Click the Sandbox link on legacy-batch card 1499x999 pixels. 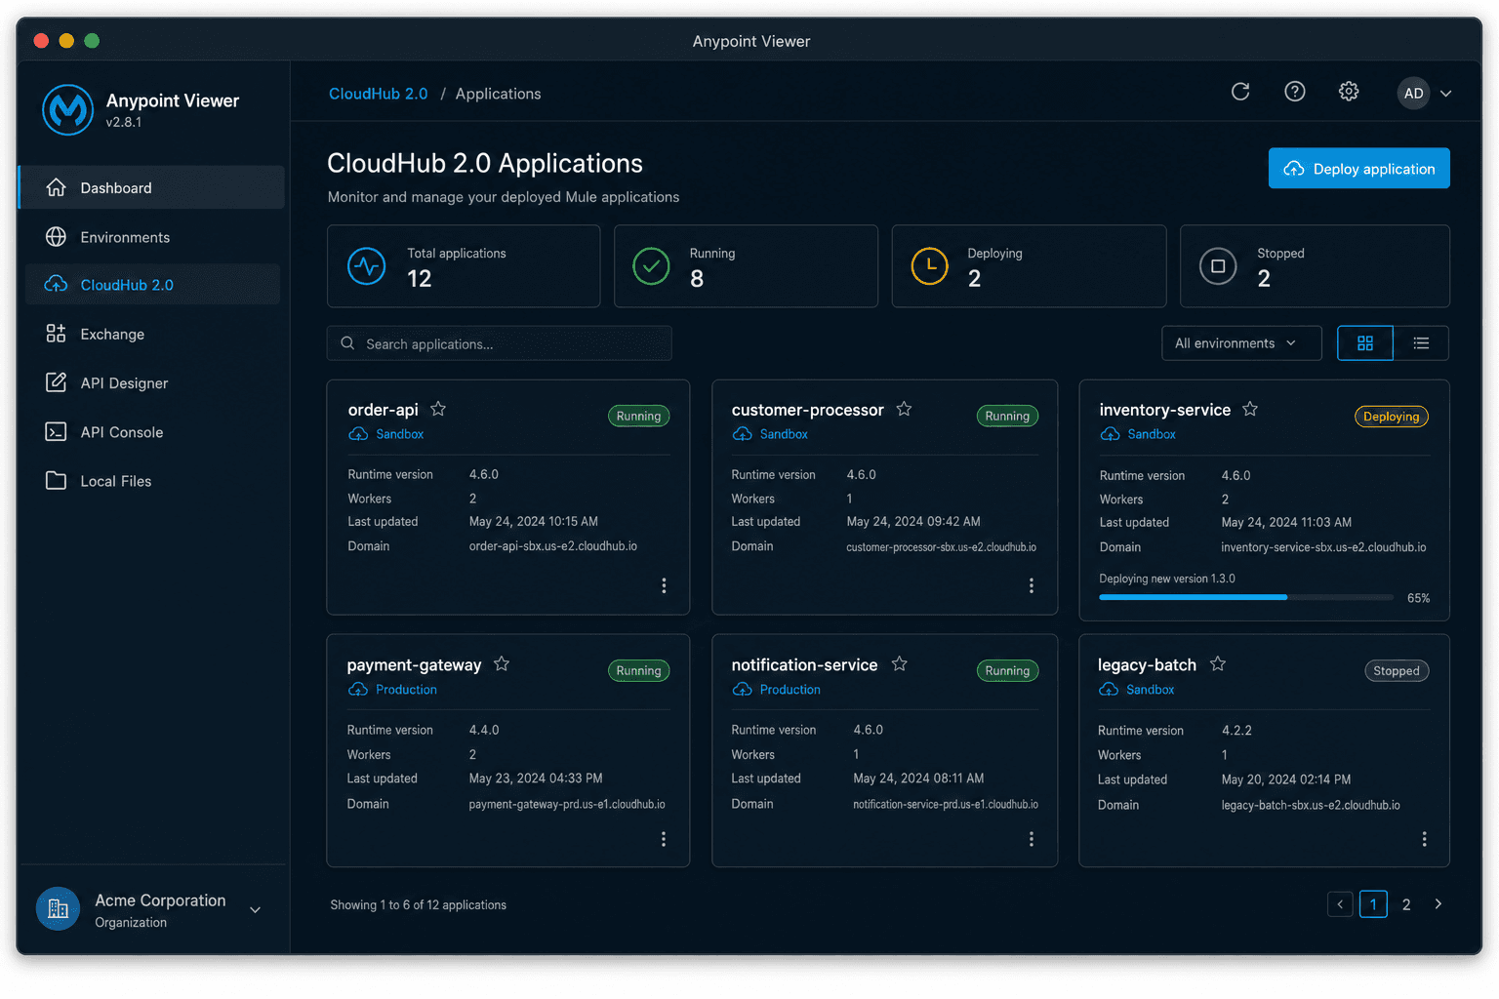[1151, 690]
